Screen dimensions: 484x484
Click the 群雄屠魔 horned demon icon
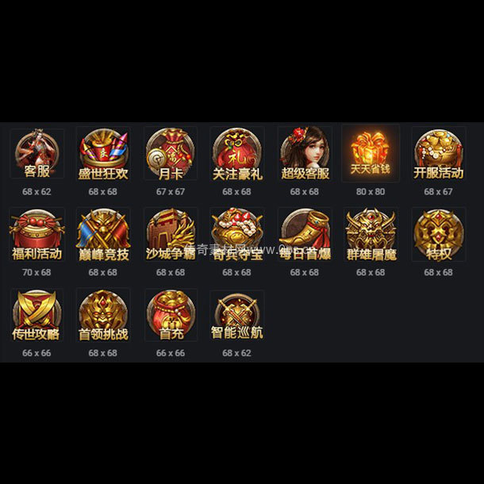(x=371, y=234)
